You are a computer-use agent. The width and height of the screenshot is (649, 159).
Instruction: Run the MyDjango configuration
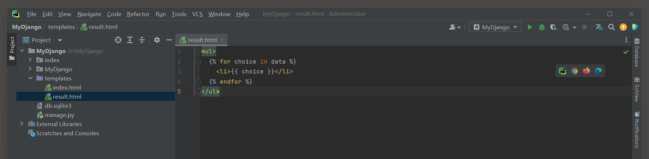pos(530,27)
